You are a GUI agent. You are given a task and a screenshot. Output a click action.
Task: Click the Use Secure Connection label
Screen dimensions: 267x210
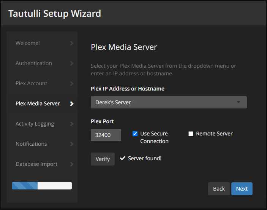point(154,137)
